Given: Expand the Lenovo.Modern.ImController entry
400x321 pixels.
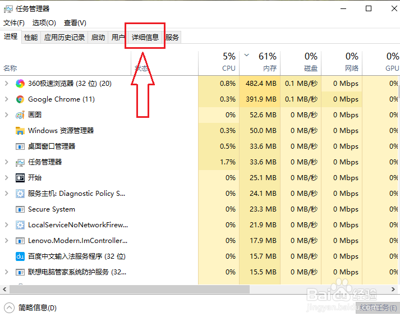Looking at the screenshot, I should click(x=7, y=241).
